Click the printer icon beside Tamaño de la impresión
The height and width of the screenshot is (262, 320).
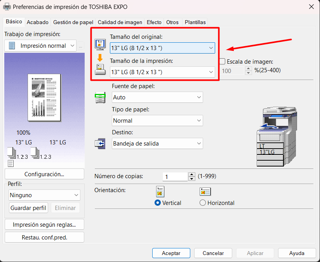tap(100, 70)
